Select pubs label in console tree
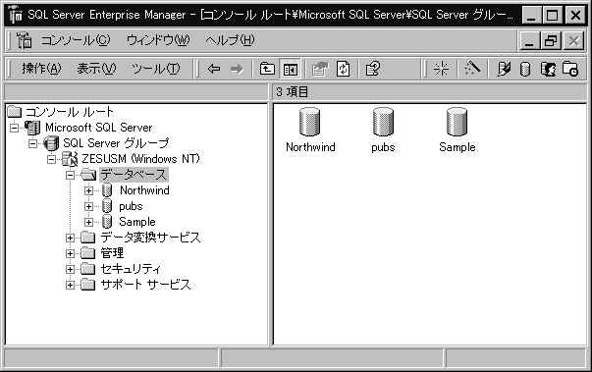Image resolution: width=592 pixels, height=372 pixels. point(131,206)
